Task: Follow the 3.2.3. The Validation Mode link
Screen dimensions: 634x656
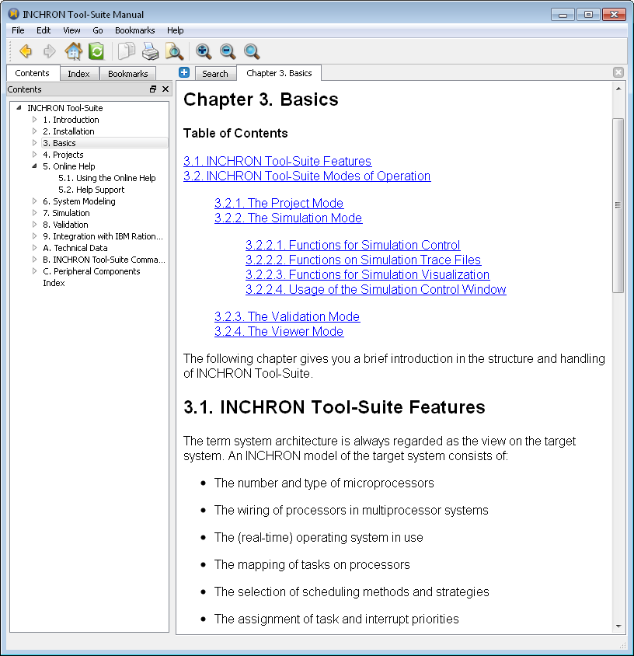Action: pyautogui.click(x=287, y=316)
